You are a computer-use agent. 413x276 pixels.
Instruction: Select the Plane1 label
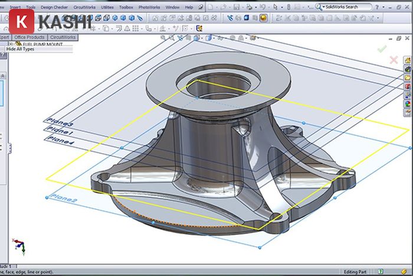point(59,131)
